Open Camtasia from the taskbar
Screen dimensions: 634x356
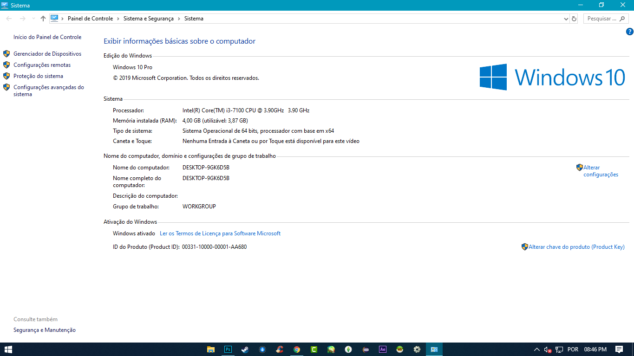pyautogui.click(x=314, y=350)
